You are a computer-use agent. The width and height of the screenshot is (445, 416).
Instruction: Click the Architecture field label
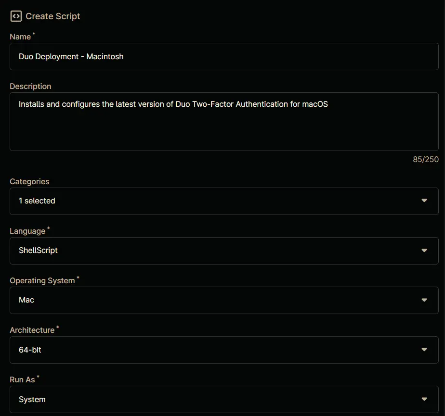coord(32,330)
